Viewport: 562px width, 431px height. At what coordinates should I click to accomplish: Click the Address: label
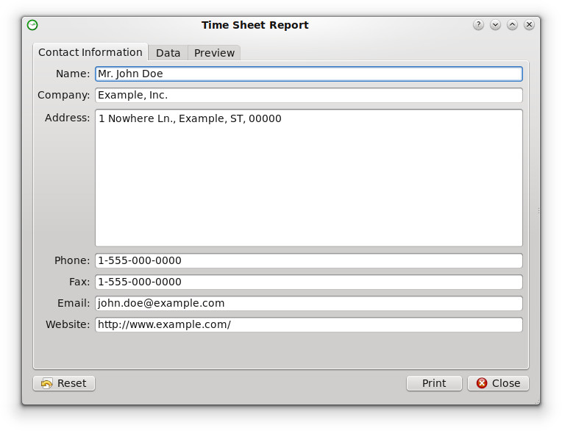[x=68, y=118]
